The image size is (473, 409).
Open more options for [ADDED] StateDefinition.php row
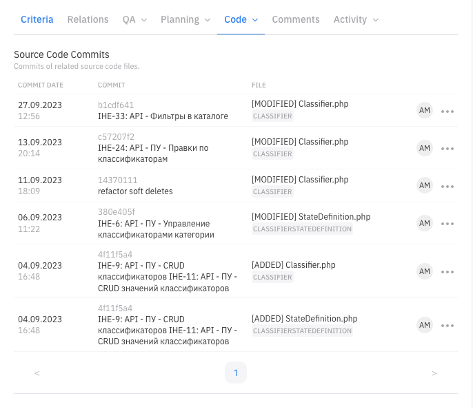[447, 326]
